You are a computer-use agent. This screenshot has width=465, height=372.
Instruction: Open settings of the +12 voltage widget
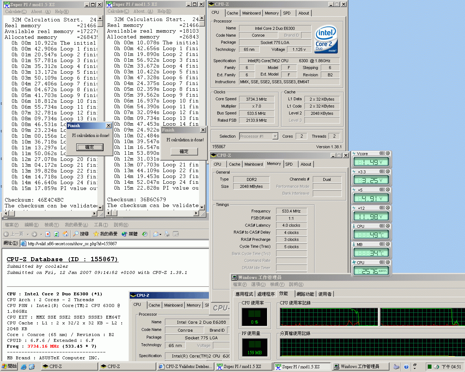[x=382, y=208]
